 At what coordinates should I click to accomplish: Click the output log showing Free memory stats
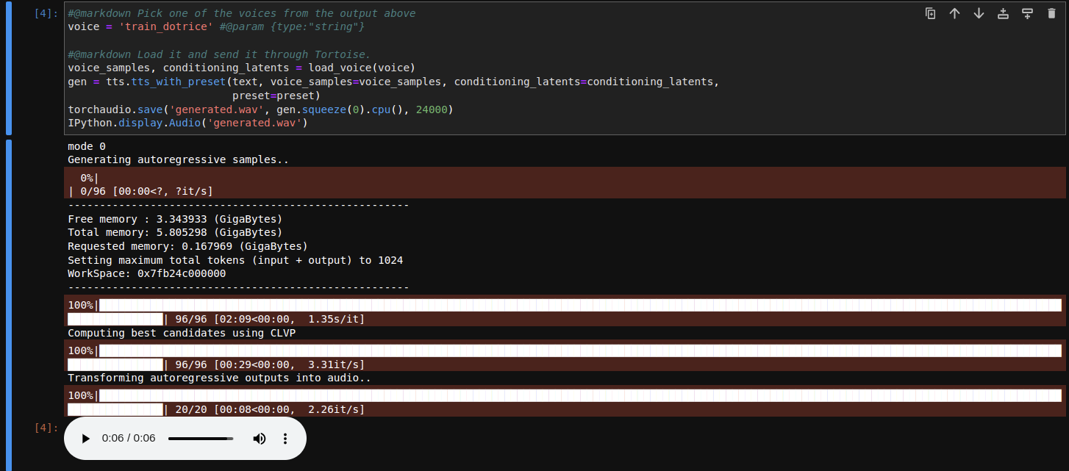click(176, 219)
